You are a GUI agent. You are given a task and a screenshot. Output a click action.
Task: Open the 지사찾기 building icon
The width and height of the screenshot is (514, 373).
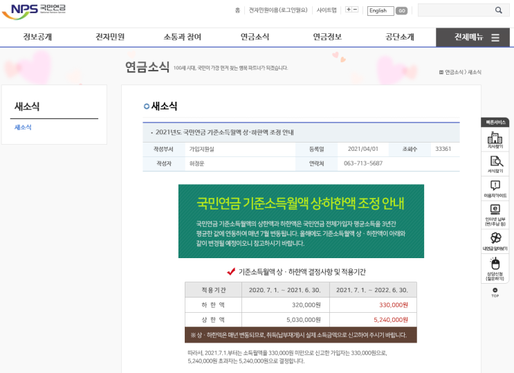(495, 140)
